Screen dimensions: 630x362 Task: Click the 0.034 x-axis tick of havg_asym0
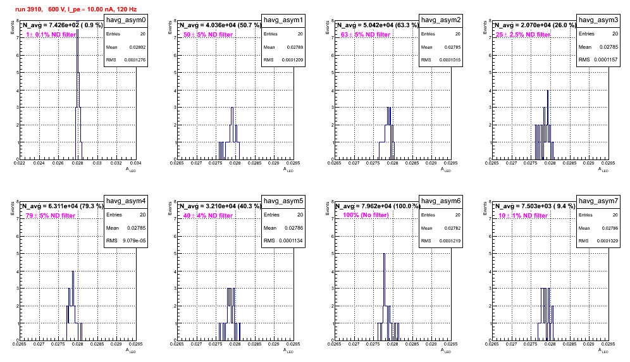(136, 163)
